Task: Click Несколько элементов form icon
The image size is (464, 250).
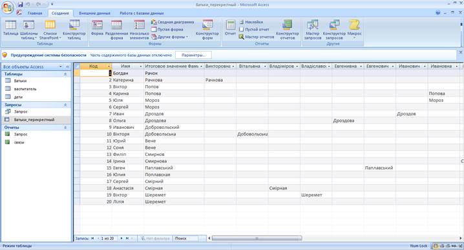Action: click(x=140, y=30)
